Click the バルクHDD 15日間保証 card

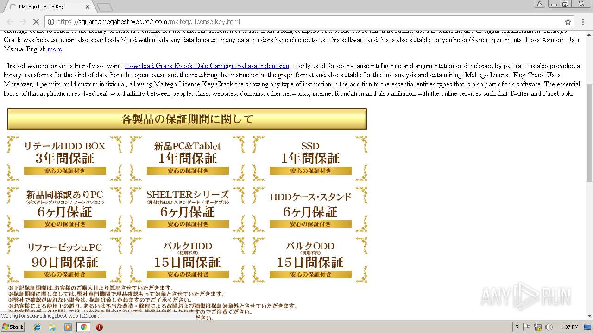188,259
